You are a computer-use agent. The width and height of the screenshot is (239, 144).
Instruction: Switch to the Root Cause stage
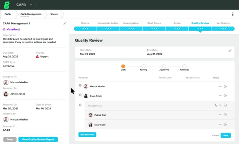pyautogui.click(x=154, y=23)
